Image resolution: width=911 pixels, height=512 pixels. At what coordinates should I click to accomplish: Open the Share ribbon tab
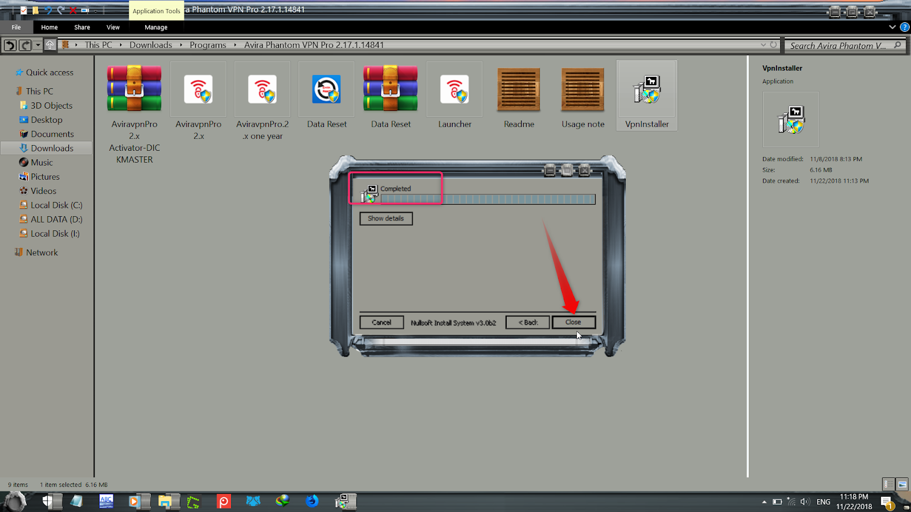click(82, 27)
